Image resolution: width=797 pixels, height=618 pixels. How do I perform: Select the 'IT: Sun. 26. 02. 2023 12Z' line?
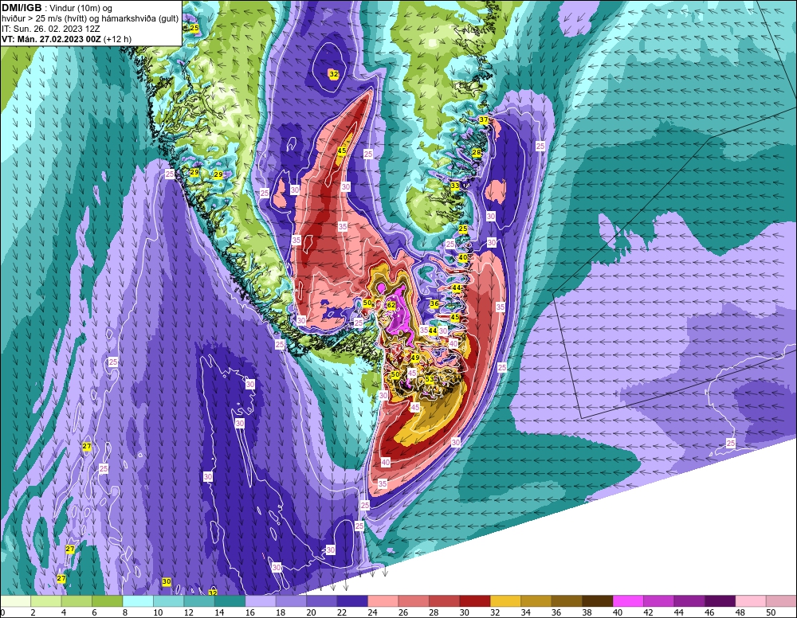[x=50, y=29]
